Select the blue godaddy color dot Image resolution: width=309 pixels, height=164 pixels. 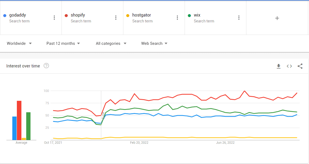5,15
